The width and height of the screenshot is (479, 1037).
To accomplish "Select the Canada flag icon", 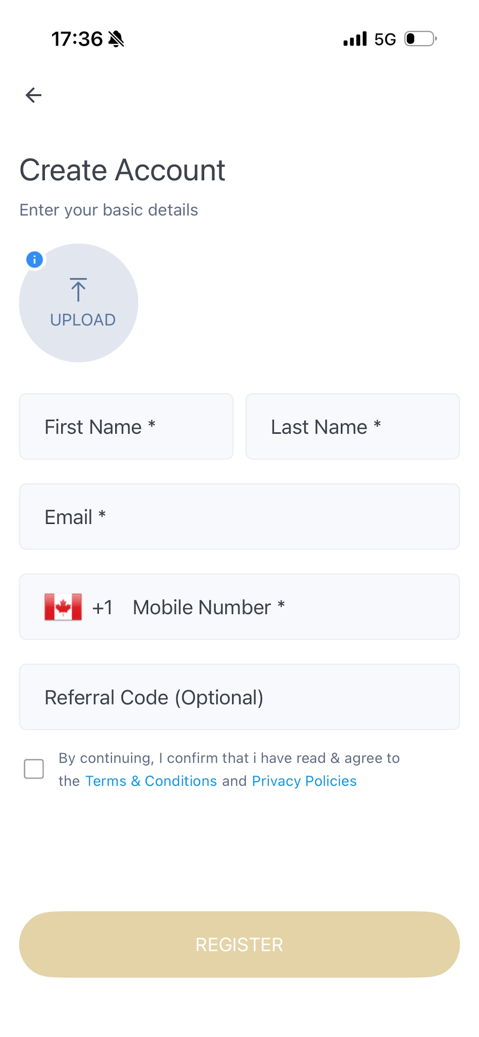I will tap(63, 607).
